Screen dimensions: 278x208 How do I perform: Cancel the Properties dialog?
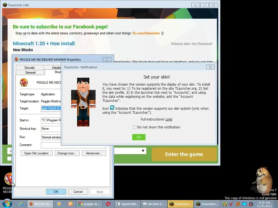78,191
